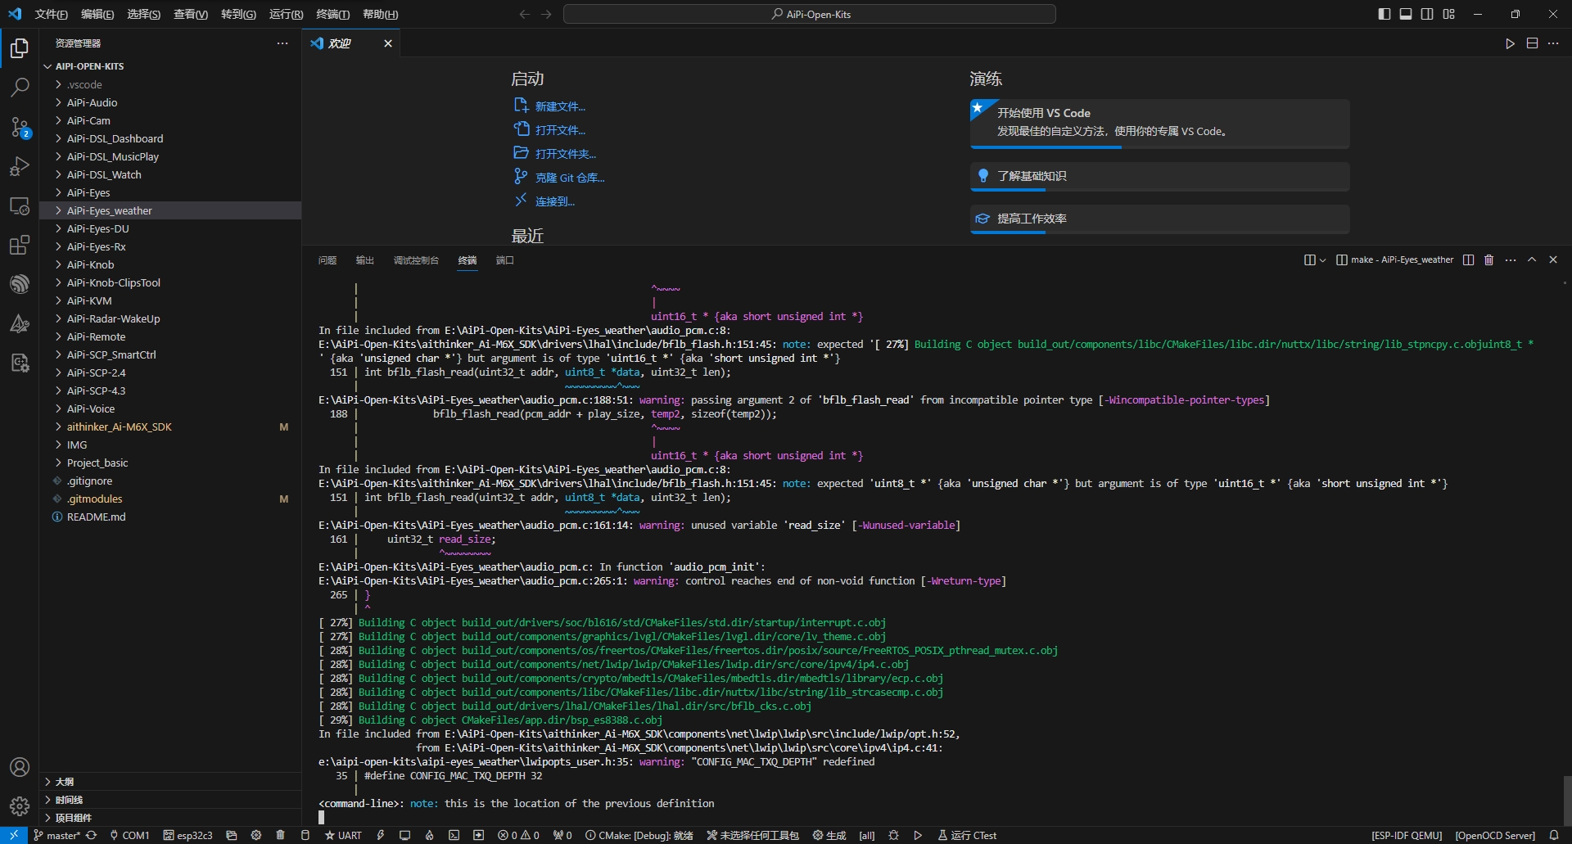Screen dimensions: 1572x844
Task: Switch to the 问题 panel tab
Action: 327,260
